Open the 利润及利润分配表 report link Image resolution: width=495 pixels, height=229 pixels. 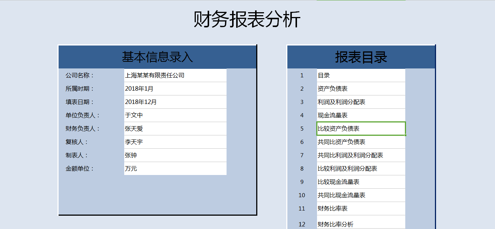[361, 102]
